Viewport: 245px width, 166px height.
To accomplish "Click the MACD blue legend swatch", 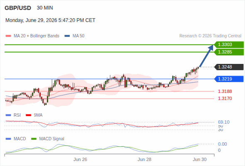I will coord(8,139).
